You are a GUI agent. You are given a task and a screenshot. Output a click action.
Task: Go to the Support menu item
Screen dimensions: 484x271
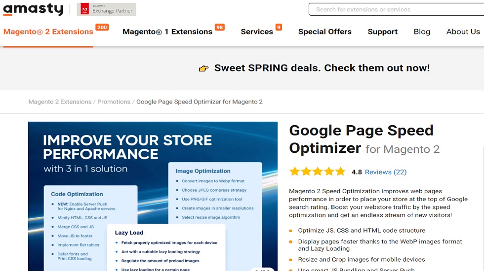(x=382, y=32)
